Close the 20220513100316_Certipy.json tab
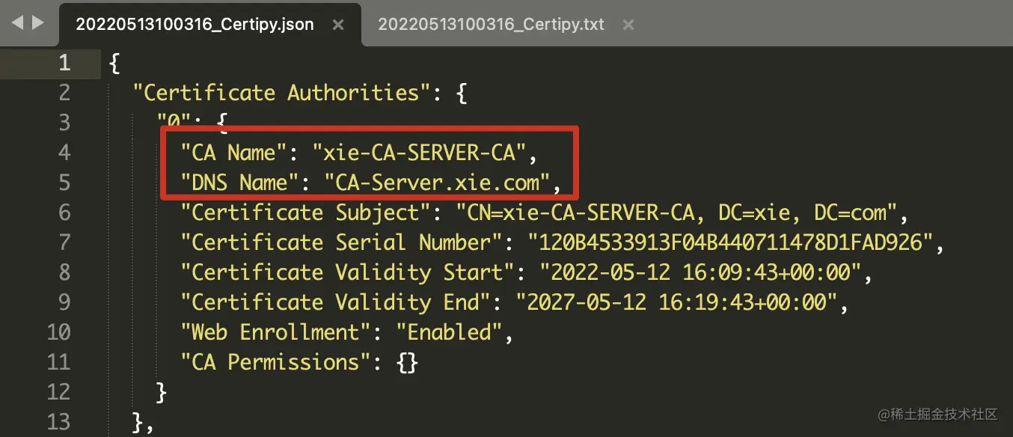Viewport: 1013px width, 437px height. 338,25
